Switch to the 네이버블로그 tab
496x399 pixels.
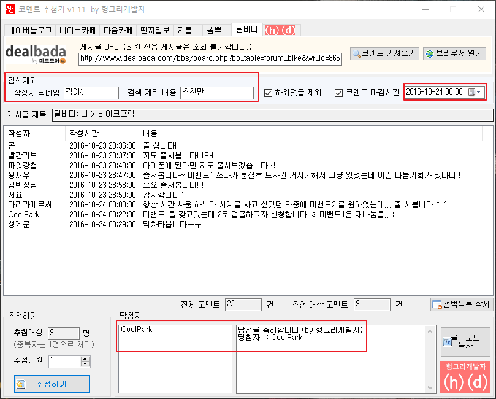click(30, 30)
